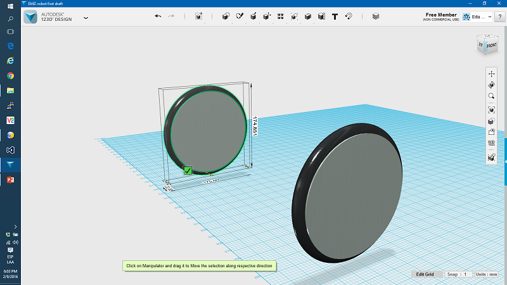Click the taskbar clock showing 6:03 PM
Viewport: 507px width, 285px height.
(x=10, y=274)
